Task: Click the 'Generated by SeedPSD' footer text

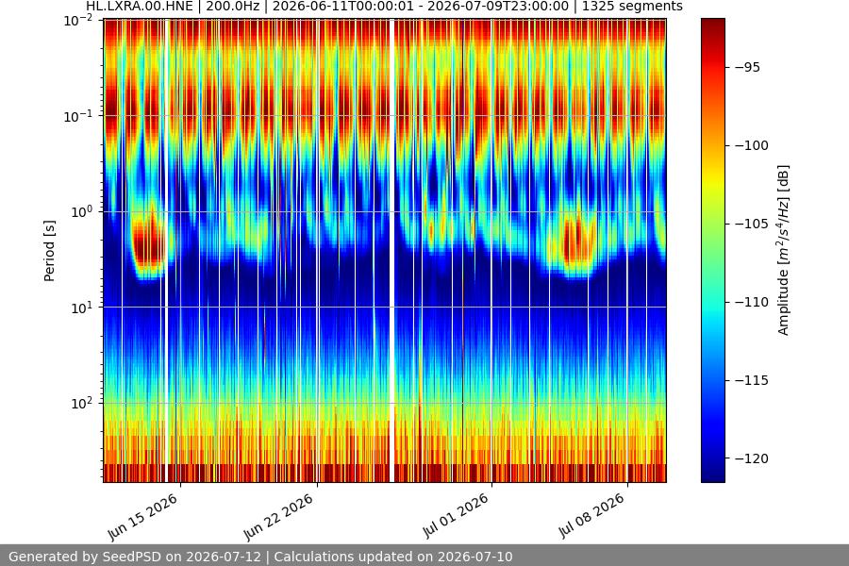Action: pyautogui.click(x=260, y=557)
